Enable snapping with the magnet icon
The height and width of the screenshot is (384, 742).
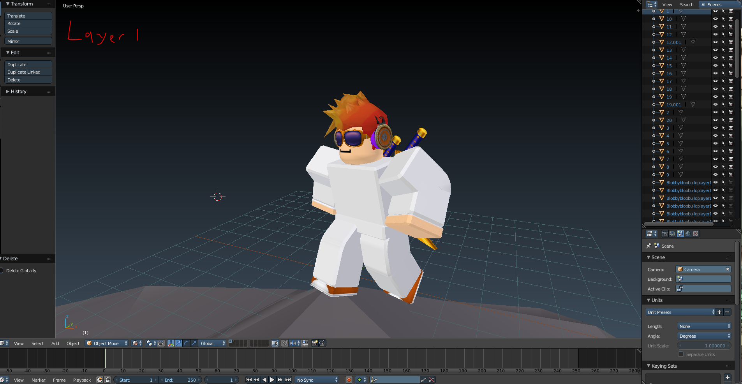(285, 343)
